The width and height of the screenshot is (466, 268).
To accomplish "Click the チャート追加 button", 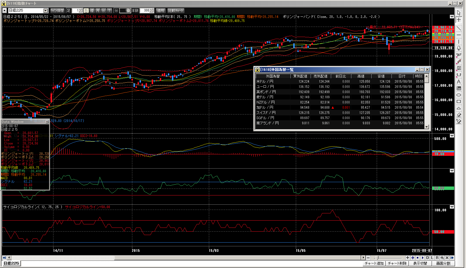I will [374, 263].
